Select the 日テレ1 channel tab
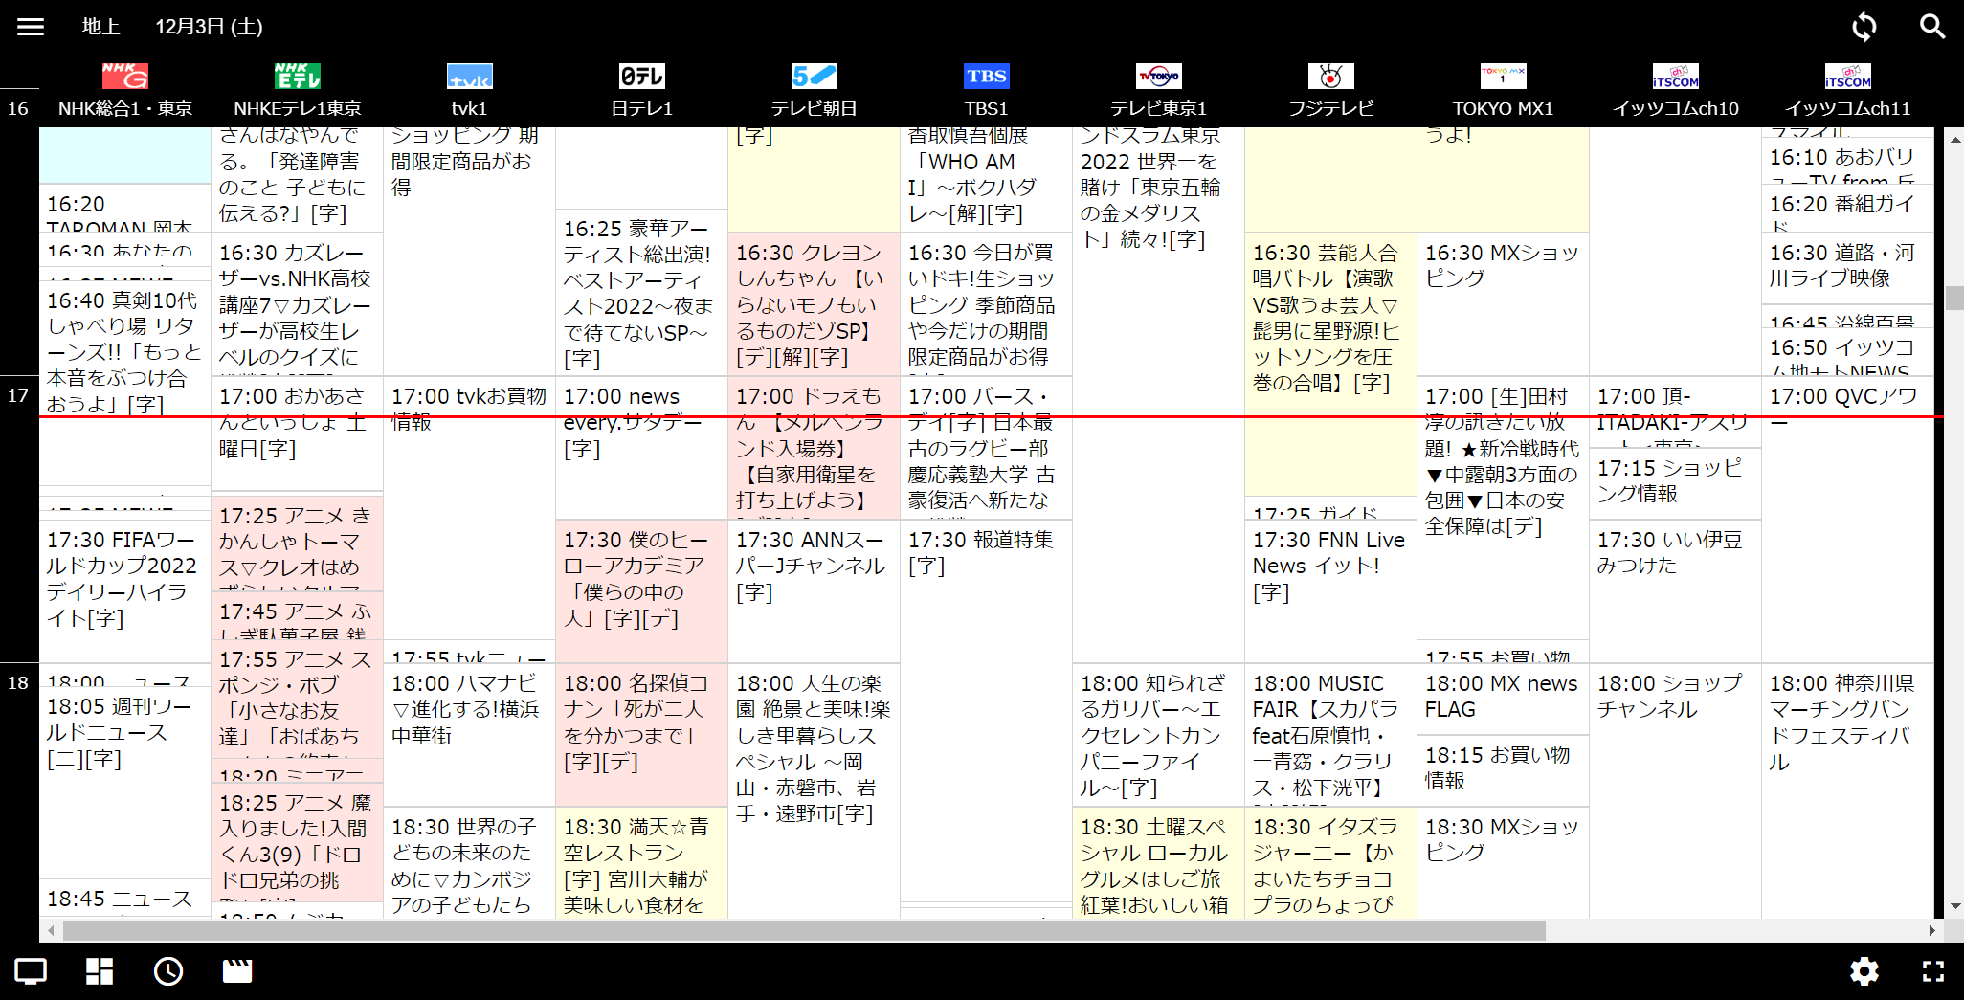Viewport: 1964px width, 1000px height. pos(640,86)
